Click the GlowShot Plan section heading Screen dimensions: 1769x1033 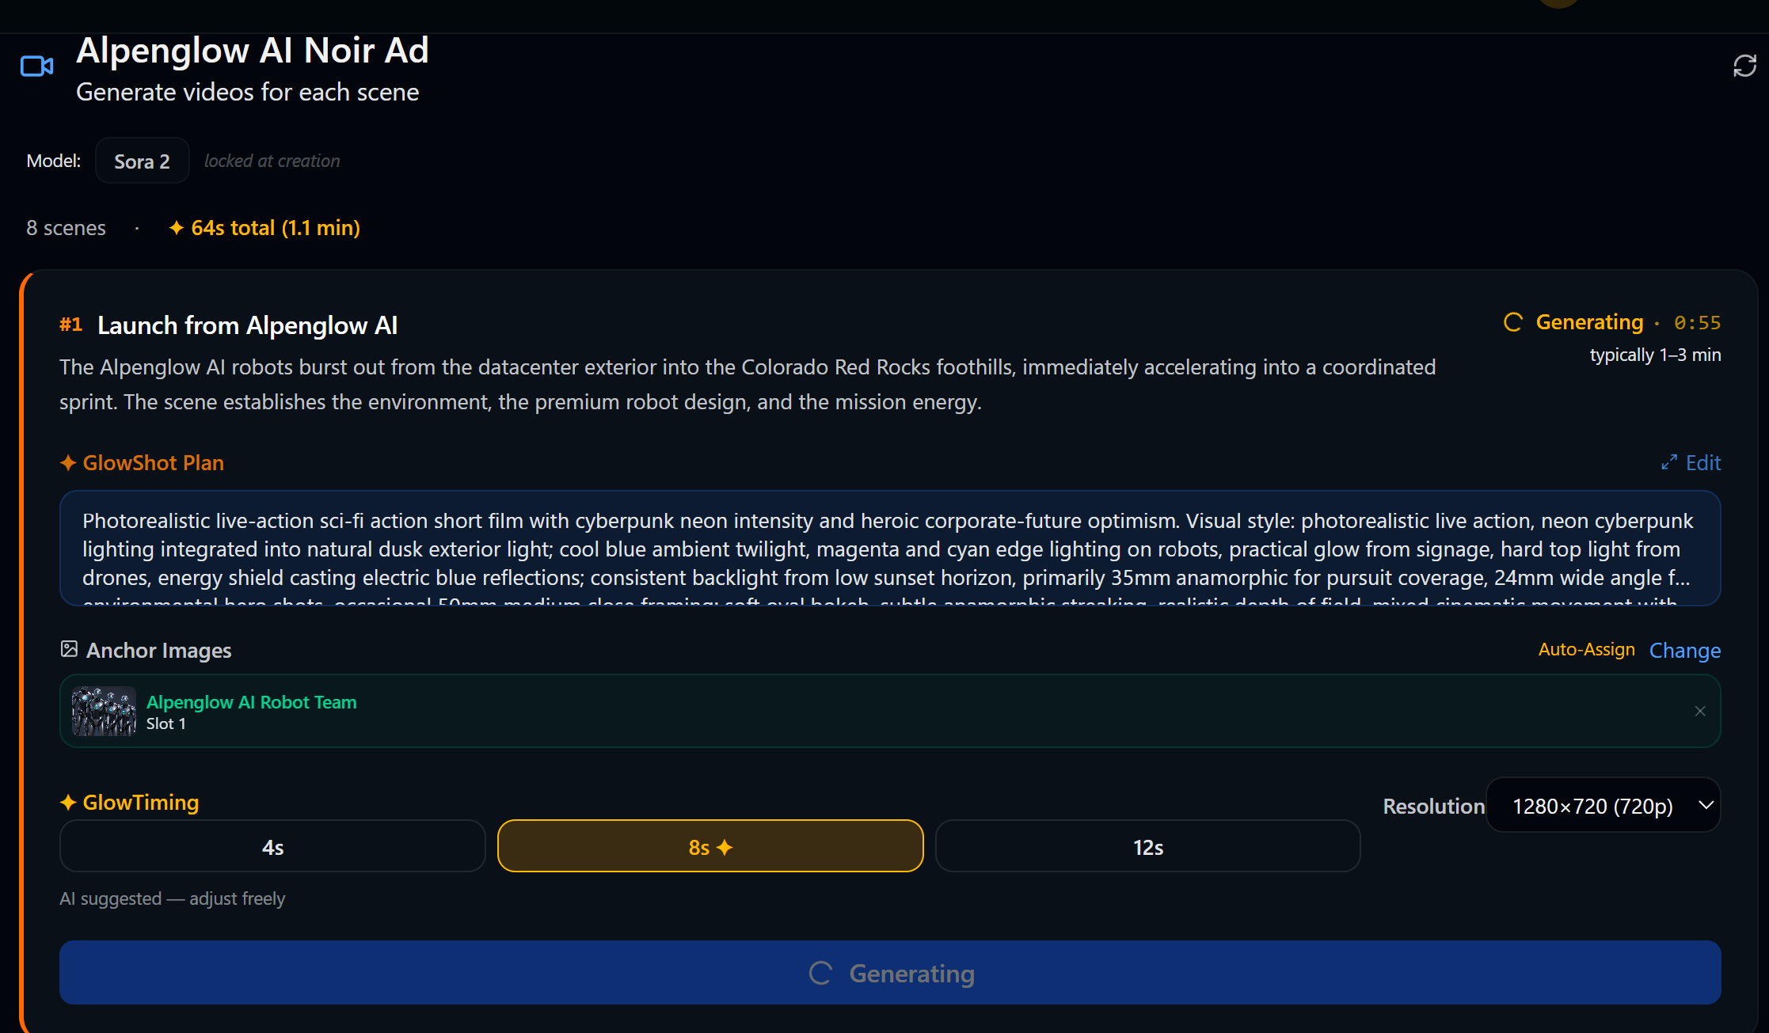coord(154,463)
